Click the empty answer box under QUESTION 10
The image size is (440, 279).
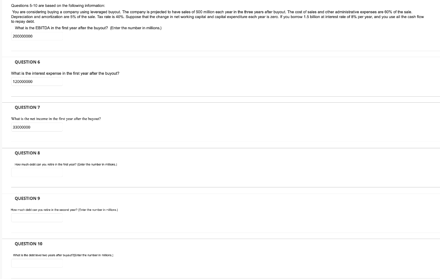[x=37, y=263]
